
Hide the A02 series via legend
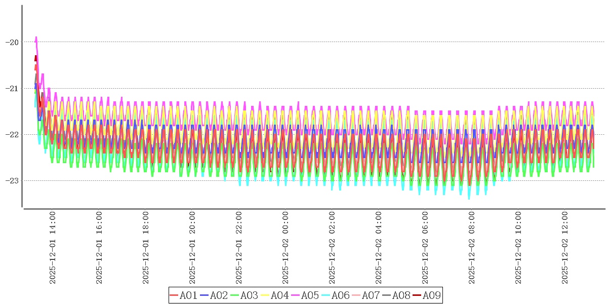(214, 295)
